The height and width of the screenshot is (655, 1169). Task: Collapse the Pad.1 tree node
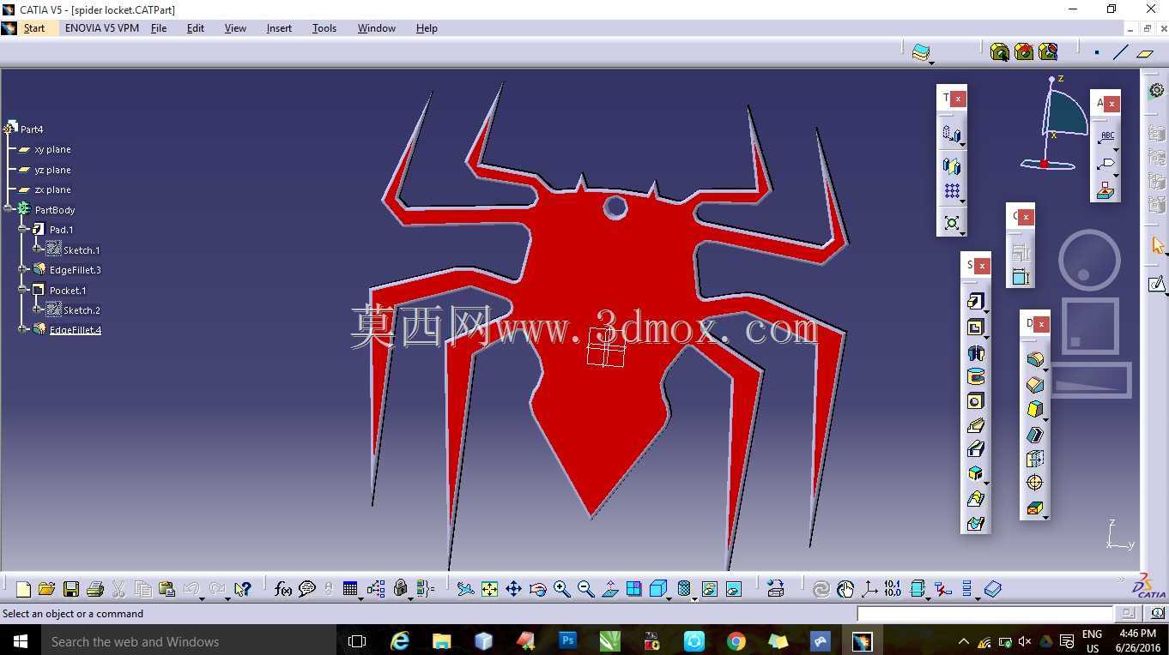pos(23,230)
